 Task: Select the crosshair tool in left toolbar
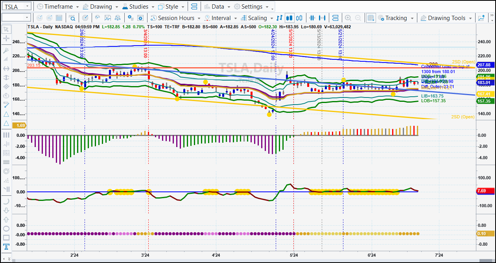[6, 39]
